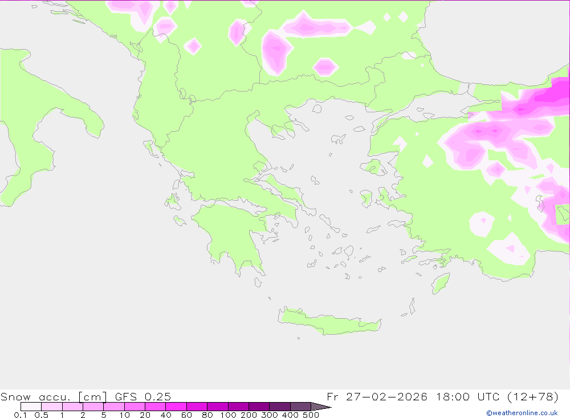Click the '18:00 UTC' time text
The height and width of the screenshot is (418, 570).
tap(469, 396)
